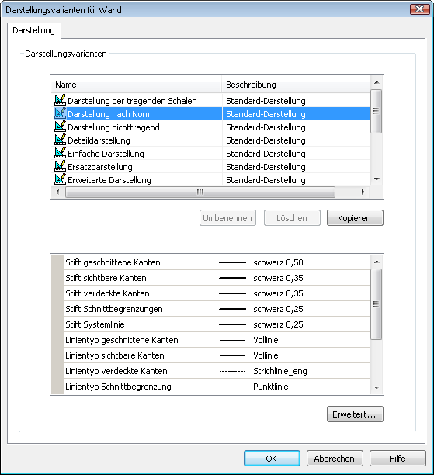Click the variant list scroll down arrow

click(377, 179)
